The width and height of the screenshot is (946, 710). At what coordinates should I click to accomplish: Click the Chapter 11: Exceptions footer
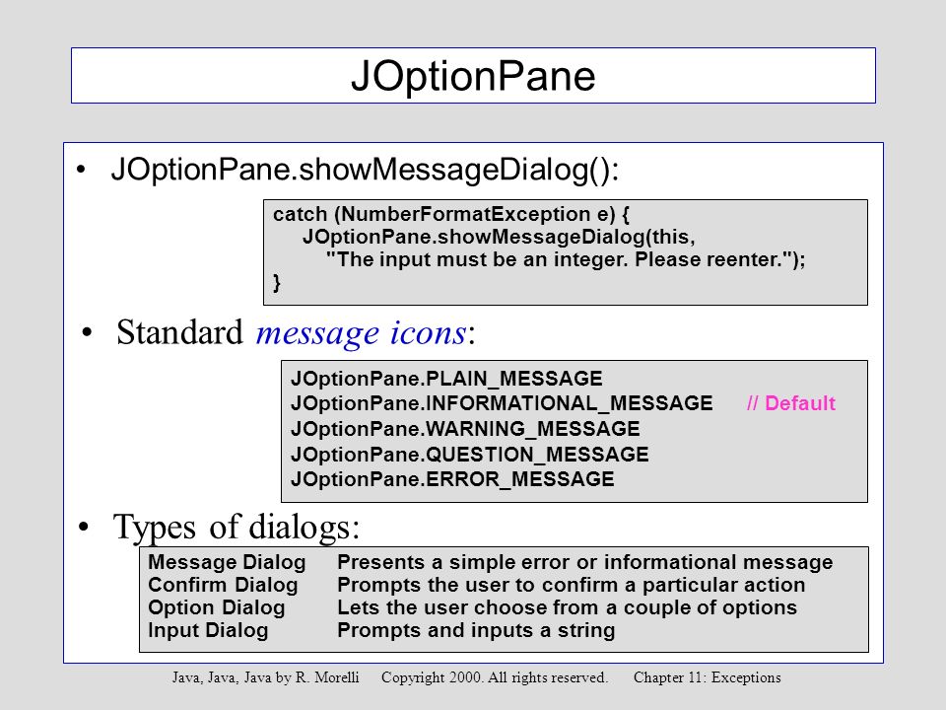point(708,677)
